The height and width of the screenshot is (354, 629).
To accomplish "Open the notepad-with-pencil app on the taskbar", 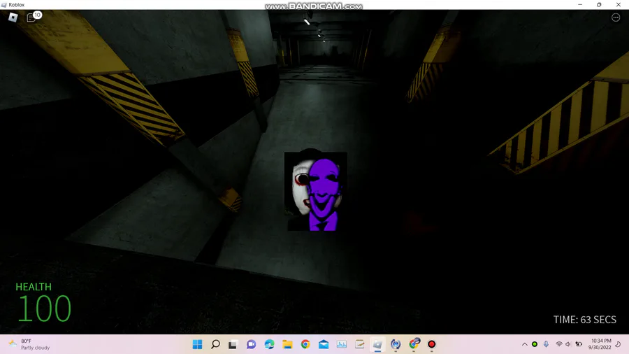I will (x=359, y=344).
